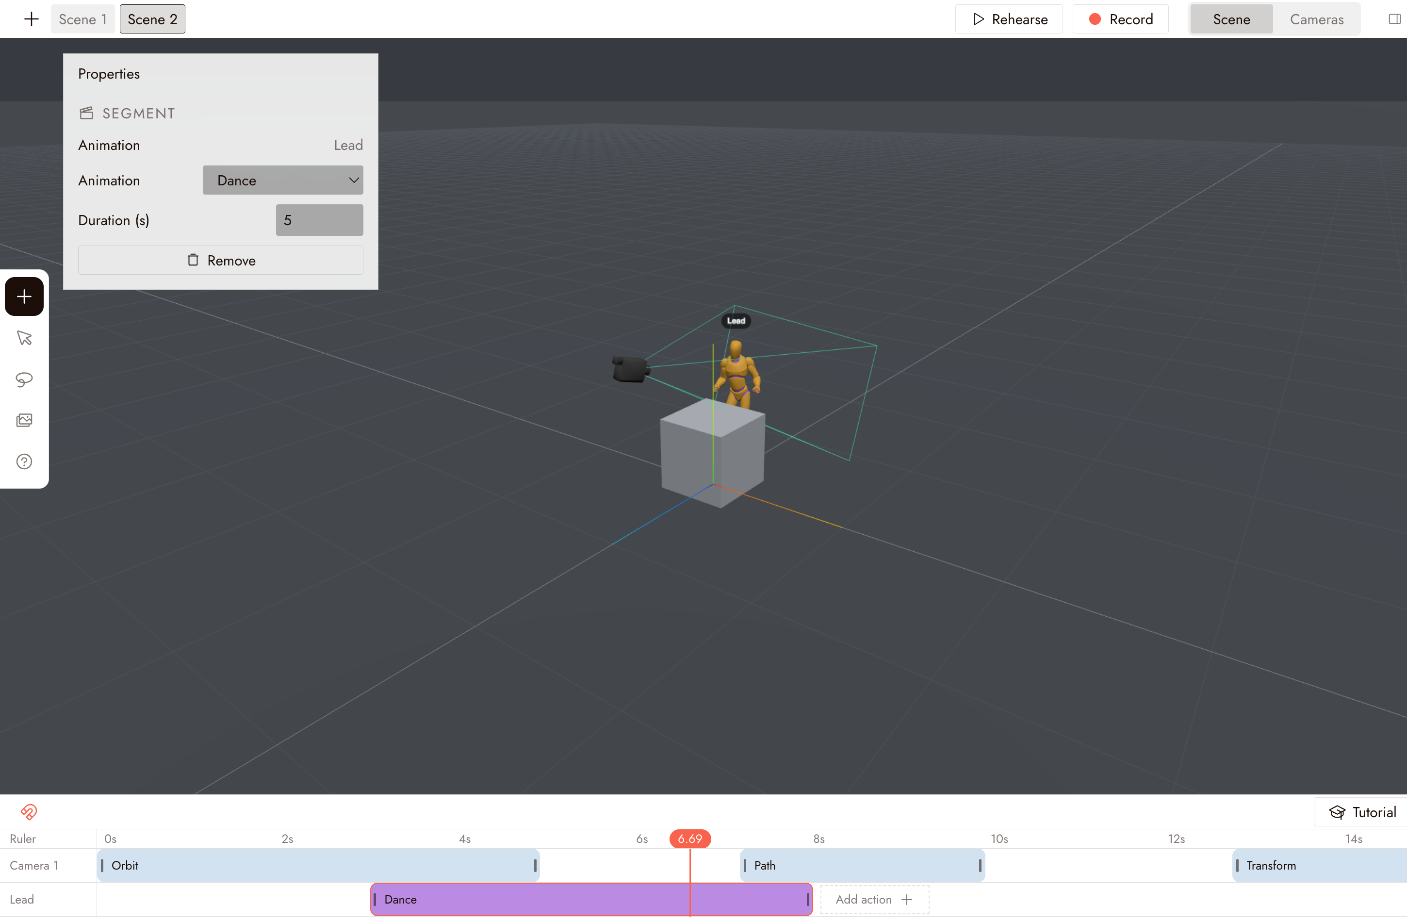Select the Transform segment on Camera 1

tap(1320, 865)
